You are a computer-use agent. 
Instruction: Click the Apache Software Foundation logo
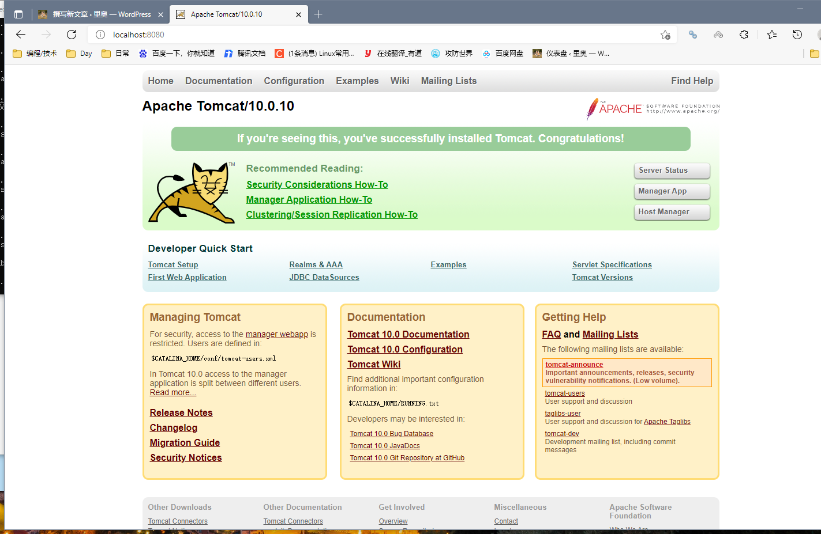coord(653,109)
